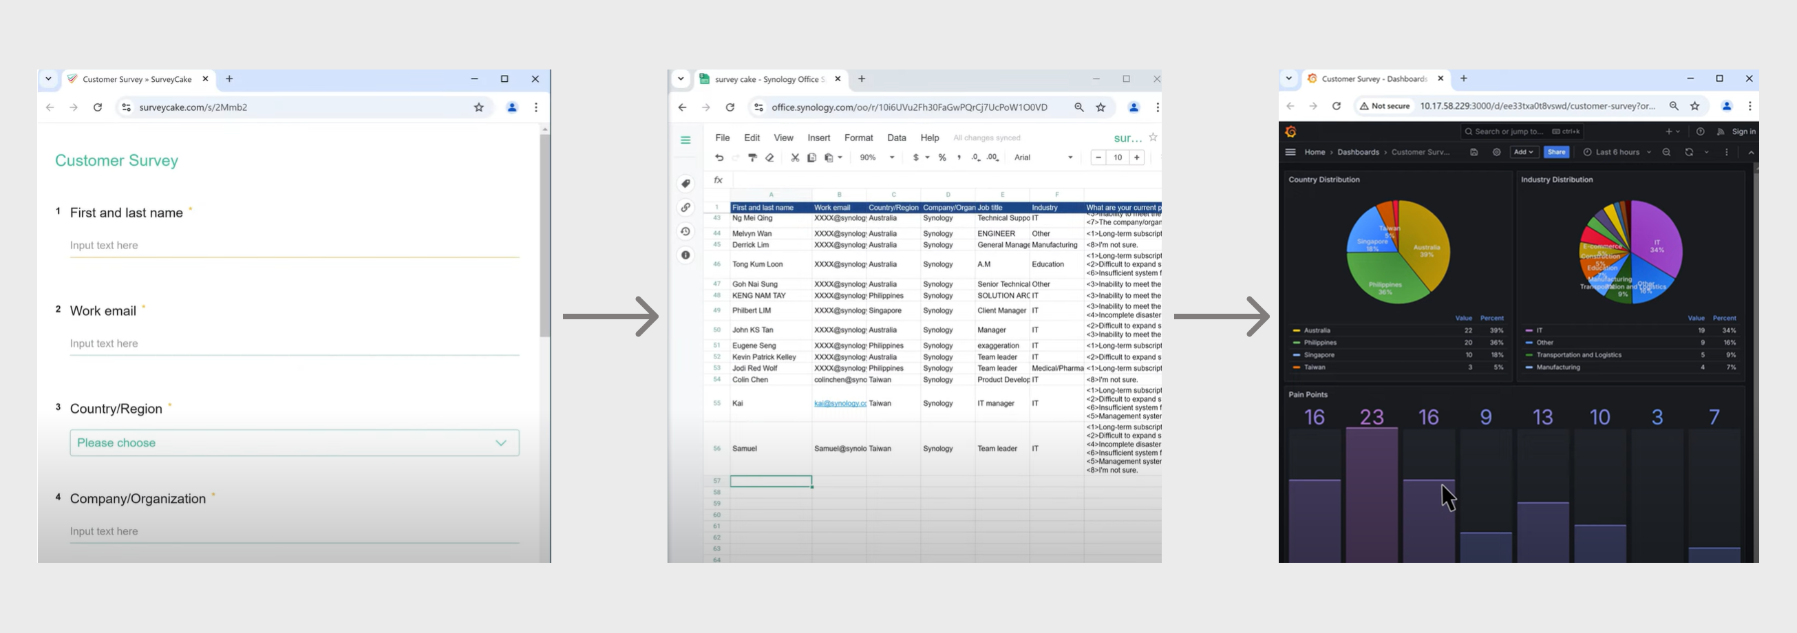Click the Philippines legend color swatch

click(x=1296, y=343)
